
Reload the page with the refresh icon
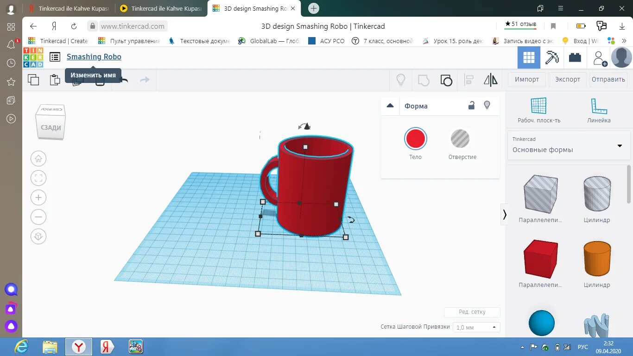coord(74,26)
